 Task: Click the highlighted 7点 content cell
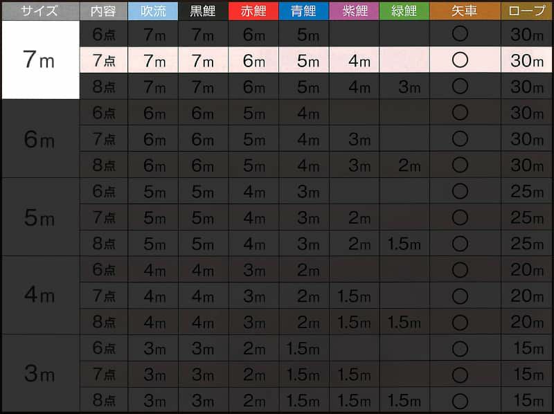pos(103,60)
